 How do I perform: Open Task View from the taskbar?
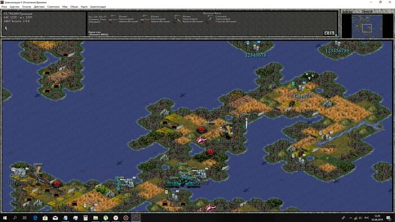pyautogui.click(x=25, y=218)
